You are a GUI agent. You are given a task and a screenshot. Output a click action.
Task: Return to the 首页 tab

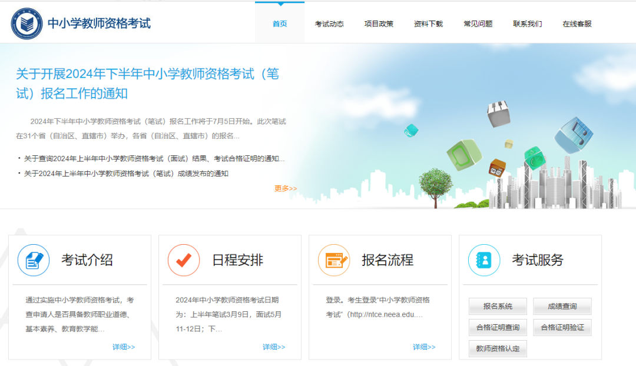point(279,24)
